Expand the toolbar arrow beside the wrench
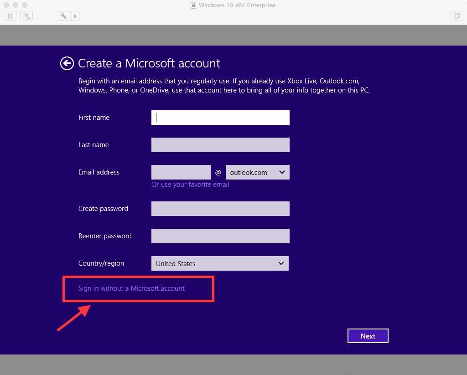 [x=75, y=16]
